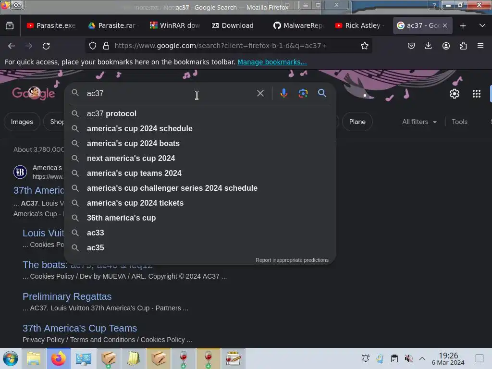This screenshot has width=492, height=369.
Task: Open the search Tools options
Action: [x=459, y=122]
